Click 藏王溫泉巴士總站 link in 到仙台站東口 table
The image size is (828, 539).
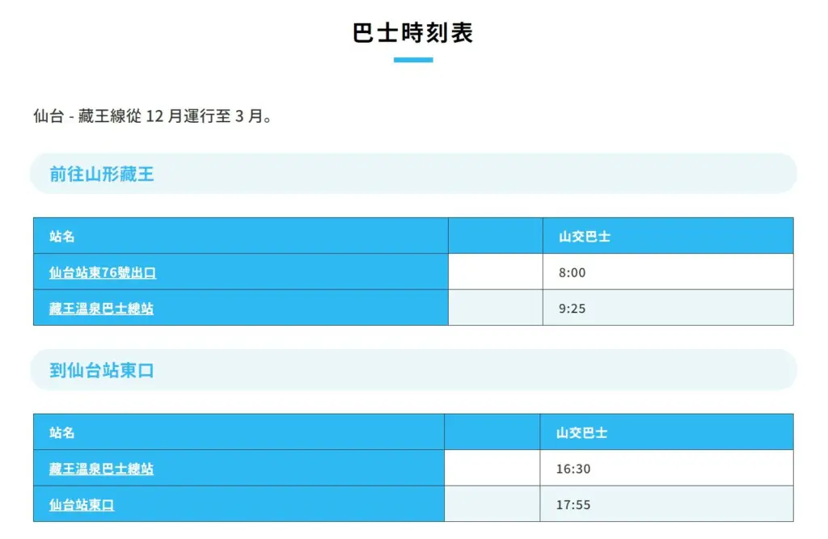pyautogui.click(x=101, y=469)
